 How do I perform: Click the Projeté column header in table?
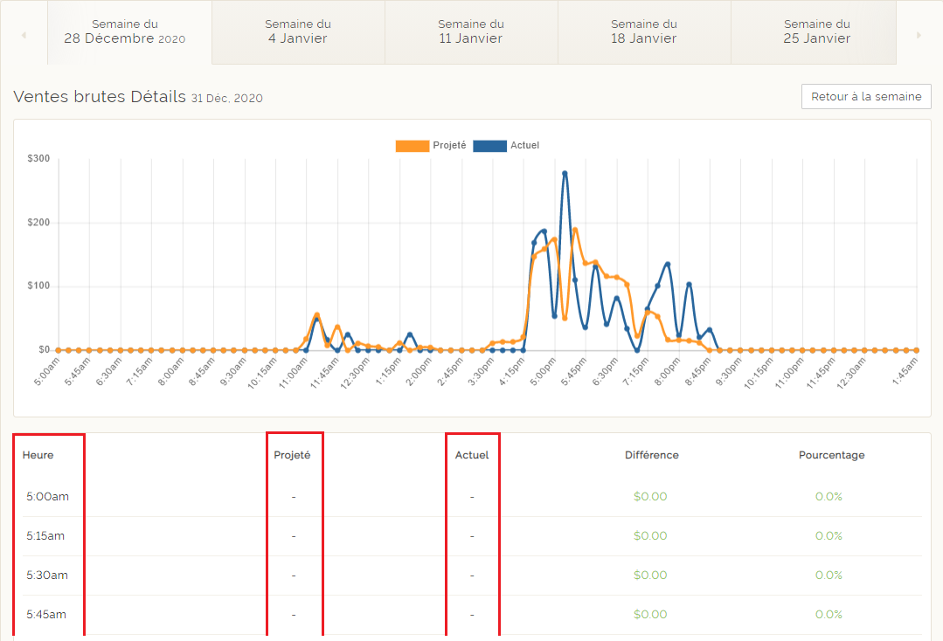pos(292,455)
